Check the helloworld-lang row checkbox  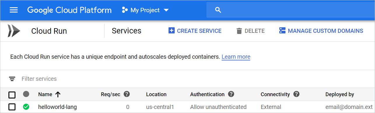[12, 107]
